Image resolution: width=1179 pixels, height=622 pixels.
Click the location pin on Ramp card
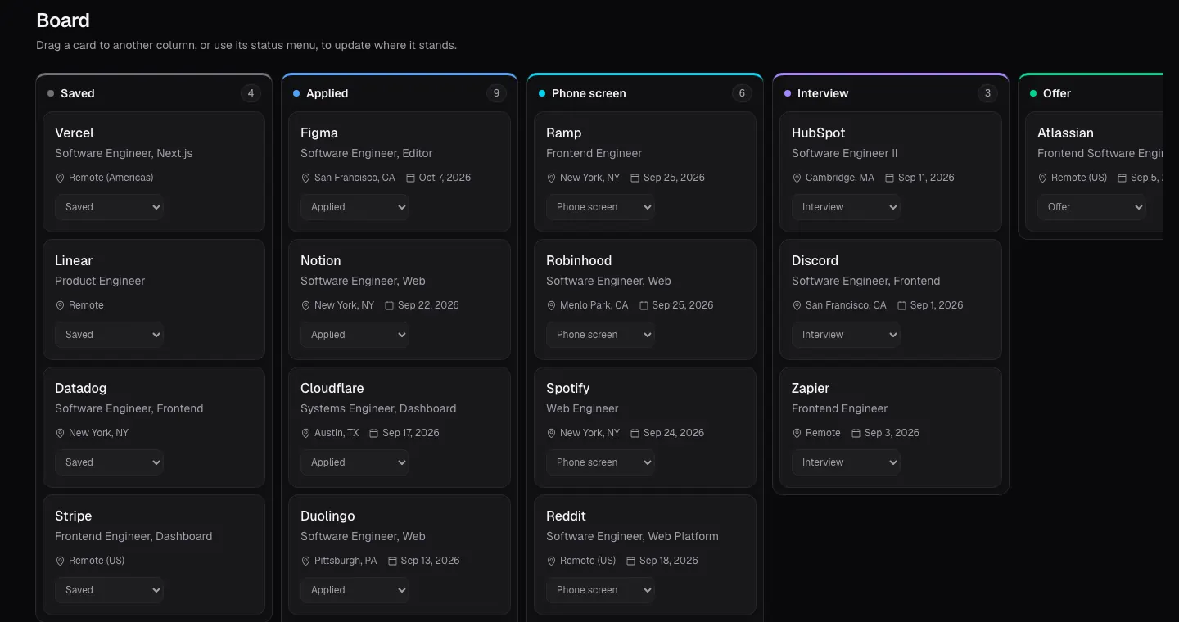coord(551,178)
